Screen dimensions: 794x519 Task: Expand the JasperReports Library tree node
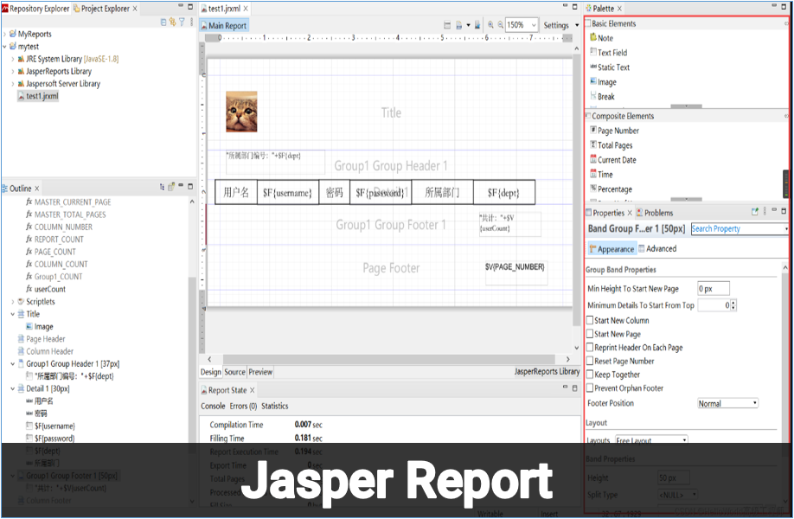coord(13,72)
